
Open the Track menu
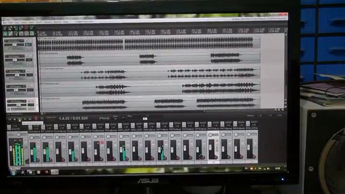(x=39, y=23)
